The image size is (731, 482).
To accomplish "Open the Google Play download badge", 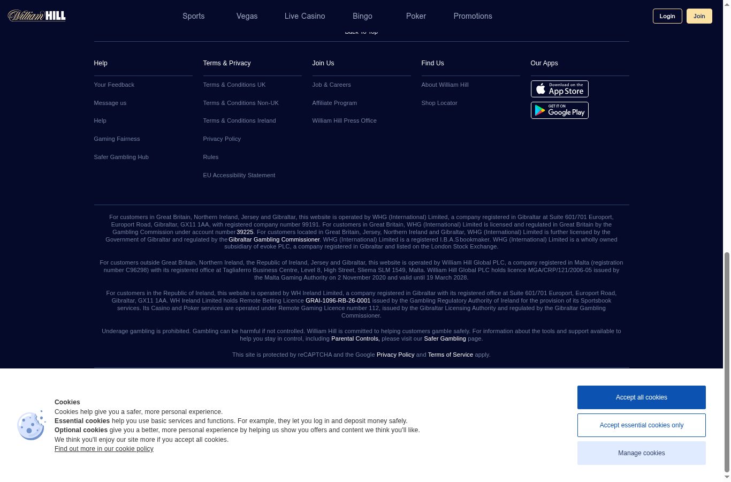I will (559, 110).
